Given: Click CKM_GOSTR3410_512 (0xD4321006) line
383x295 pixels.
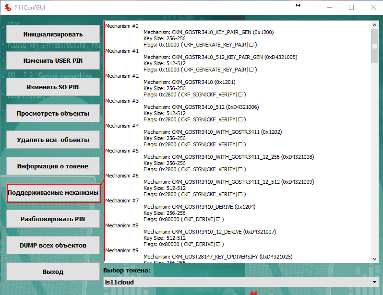Looking at the screenshot, I should (x=201, y=107).
